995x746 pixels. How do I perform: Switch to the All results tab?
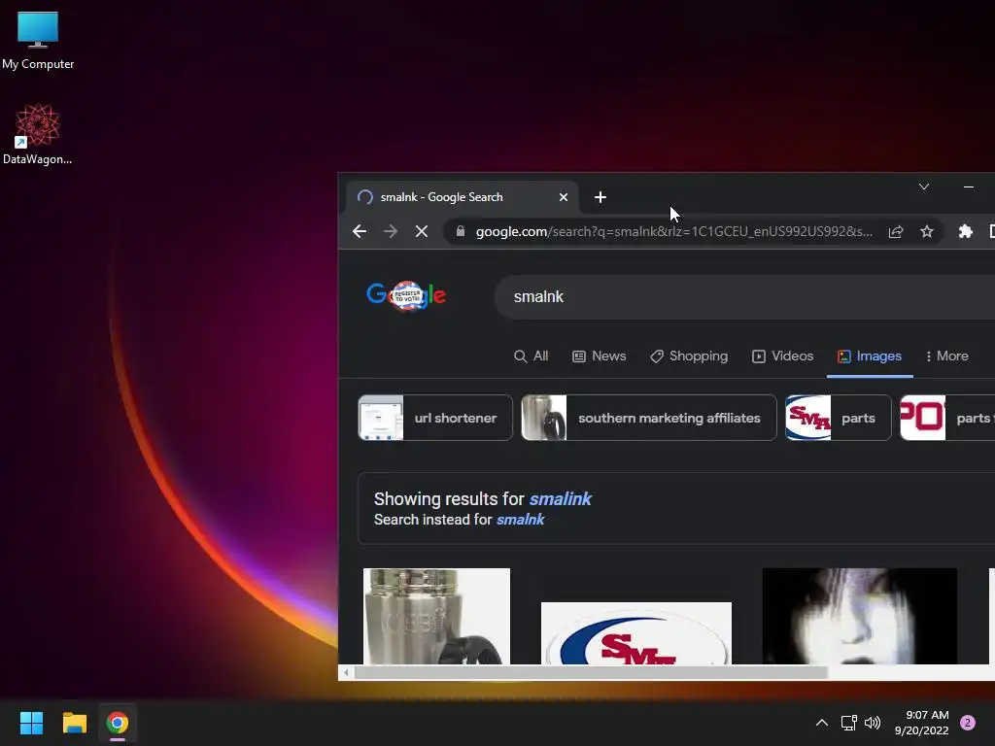point(532,356)
